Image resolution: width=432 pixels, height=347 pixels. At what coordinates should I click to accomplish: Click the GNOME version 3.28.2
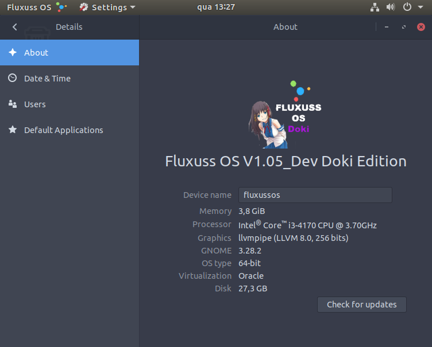250,251
